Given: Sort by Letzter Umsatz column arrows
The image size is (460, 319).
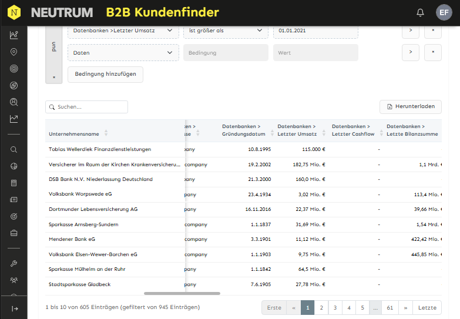Looking at the screenshot, I should [324, 133].
